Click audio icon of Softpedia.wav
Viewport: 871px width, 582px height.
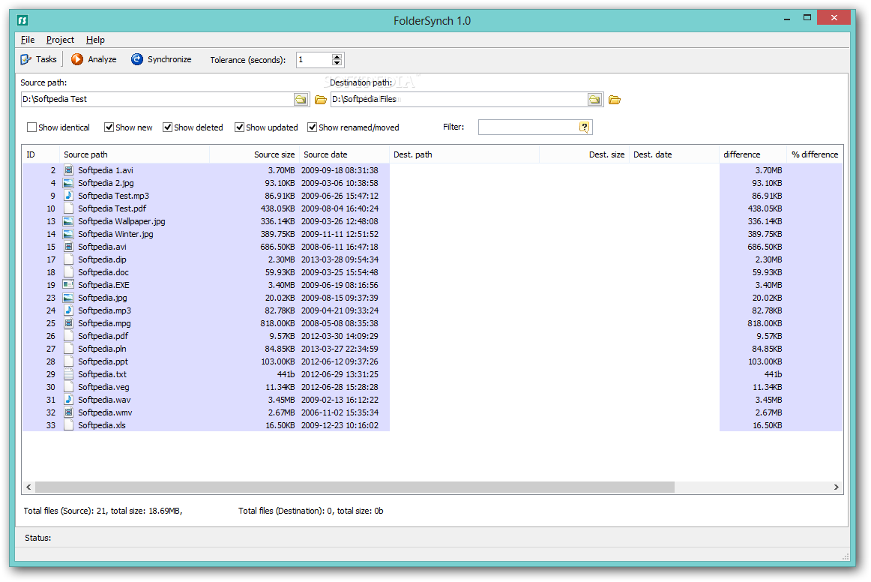[x=68, y=400]
